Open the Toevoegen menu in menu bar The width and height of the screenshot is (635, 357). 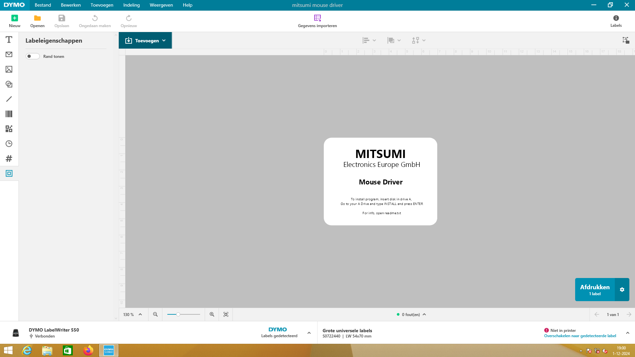(102, 5)
